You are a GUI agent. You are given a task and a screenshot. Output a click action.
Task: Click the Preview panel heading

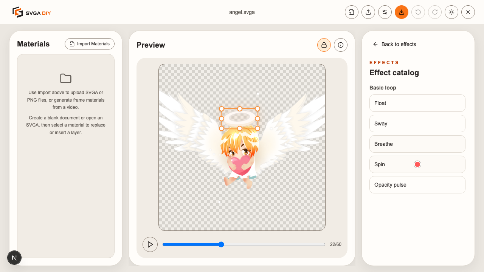[151, 45]
